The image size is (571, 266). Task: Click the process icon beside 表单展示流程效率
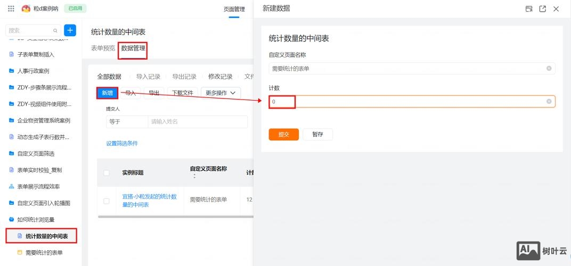click(11, 187)
